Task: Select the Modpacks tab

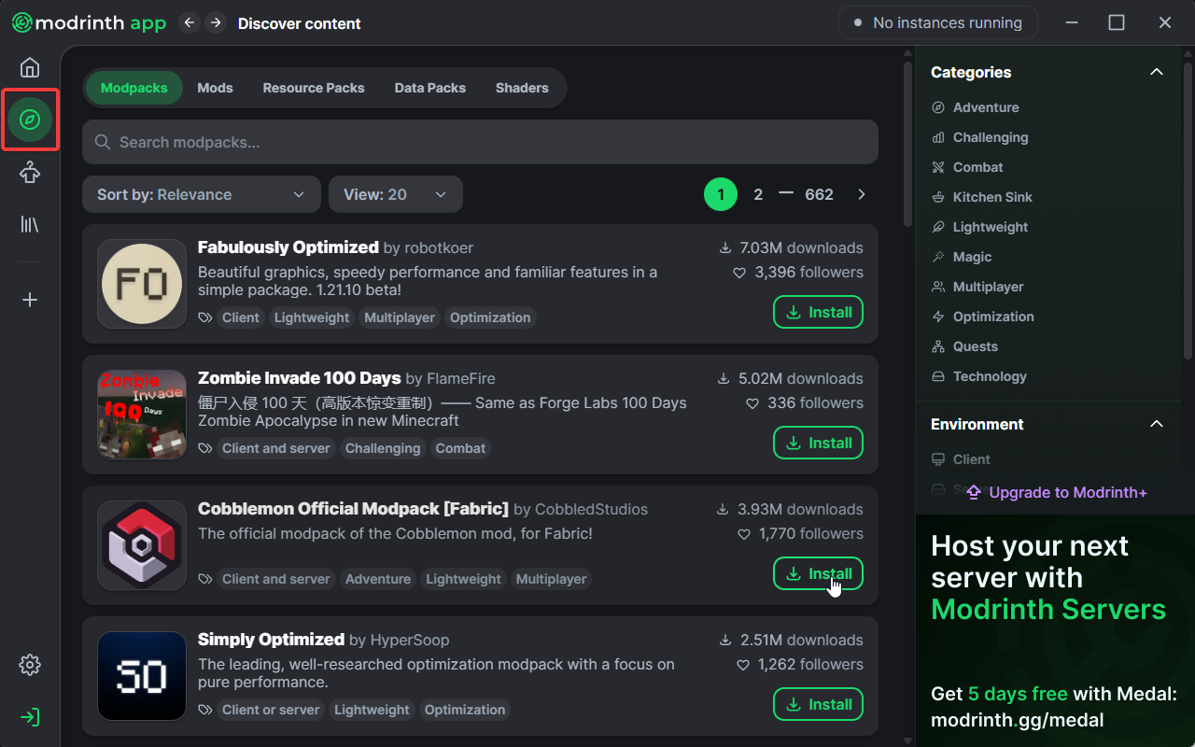Action: coord(134,88)
